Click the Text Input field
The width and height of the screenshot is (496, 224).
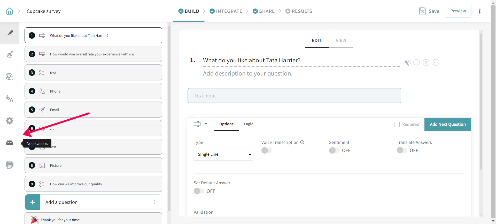294,96
